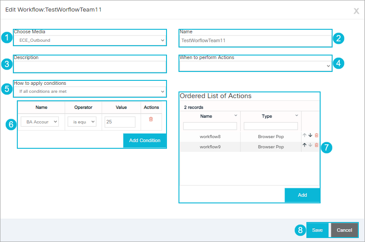Viewport: 365px width, 242px height.
Task: Open the How to apply conditions dropdown
Action: coord(90,91)
